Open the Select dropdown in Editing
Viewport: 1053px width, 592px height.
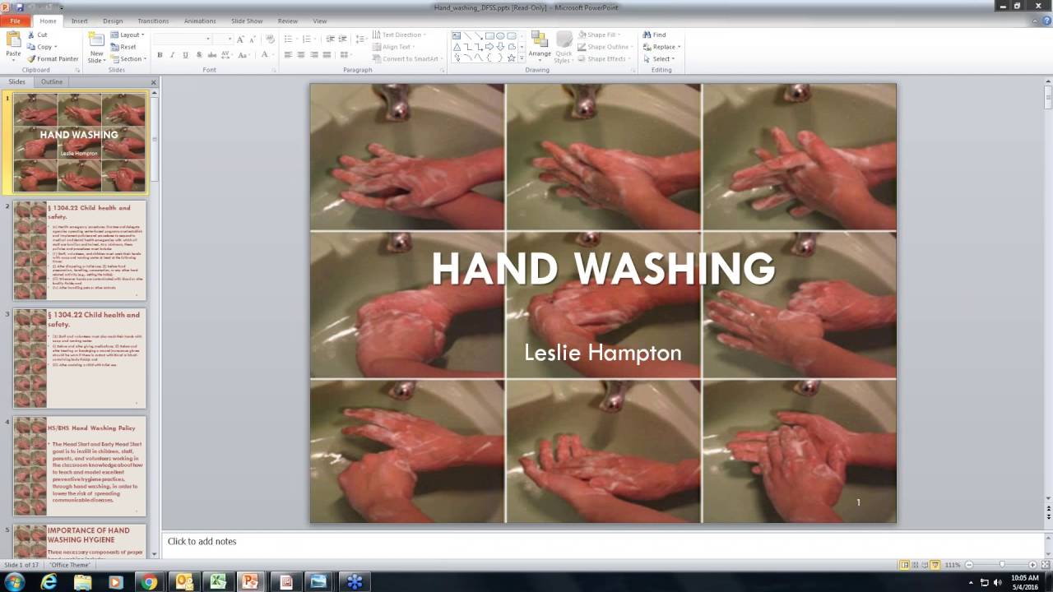pyautogui.click(x=659, y=58)
